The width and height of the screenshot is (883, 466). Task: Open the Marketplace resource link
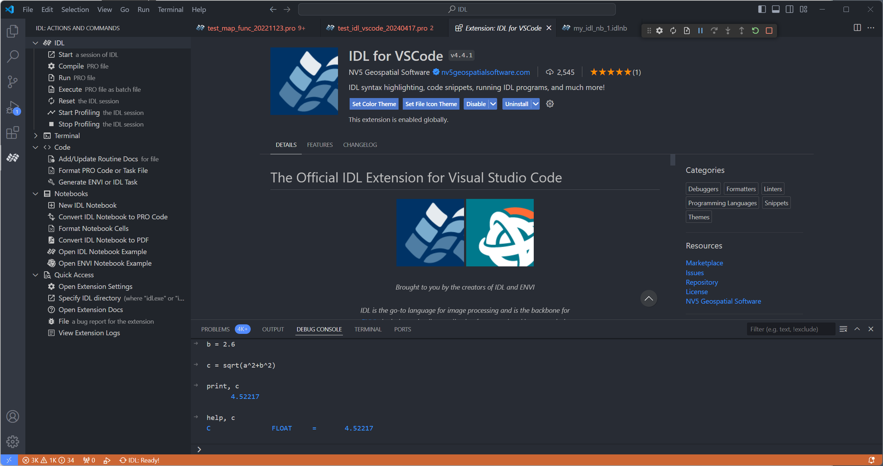[x=704, y=263]
